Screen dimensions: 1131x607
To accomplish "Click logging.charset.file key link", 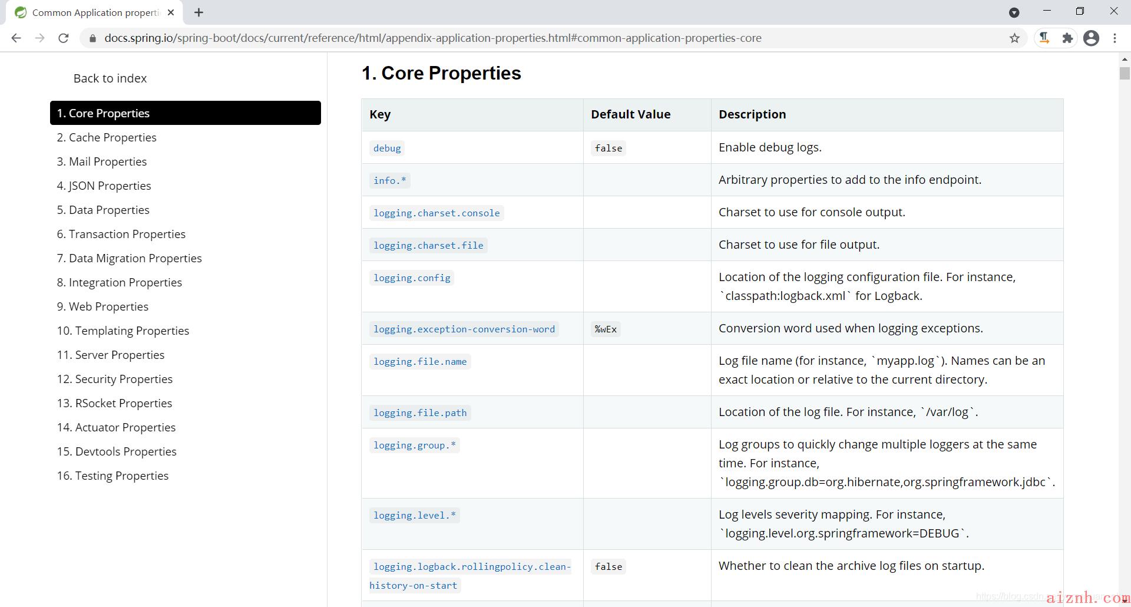I will coord(428,246).
